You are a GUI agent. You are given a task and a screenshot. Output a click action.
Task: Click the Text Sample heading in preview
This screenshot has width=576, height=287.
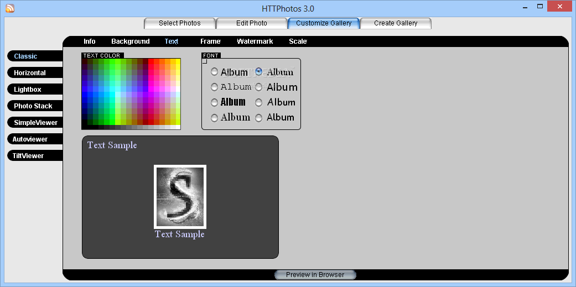[112, 145]
